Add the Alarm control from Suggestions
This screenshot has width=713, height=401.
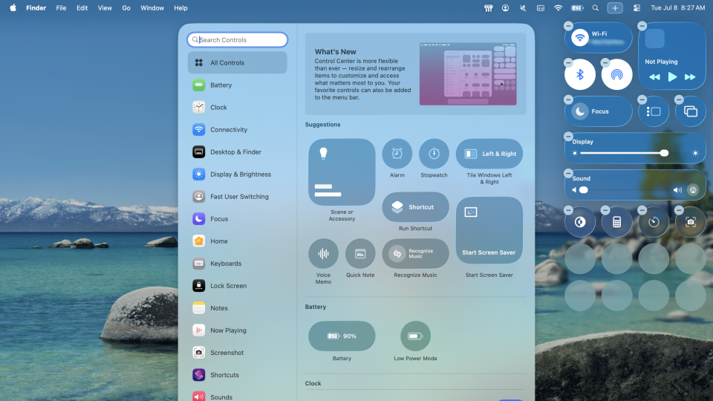[397, 154]
